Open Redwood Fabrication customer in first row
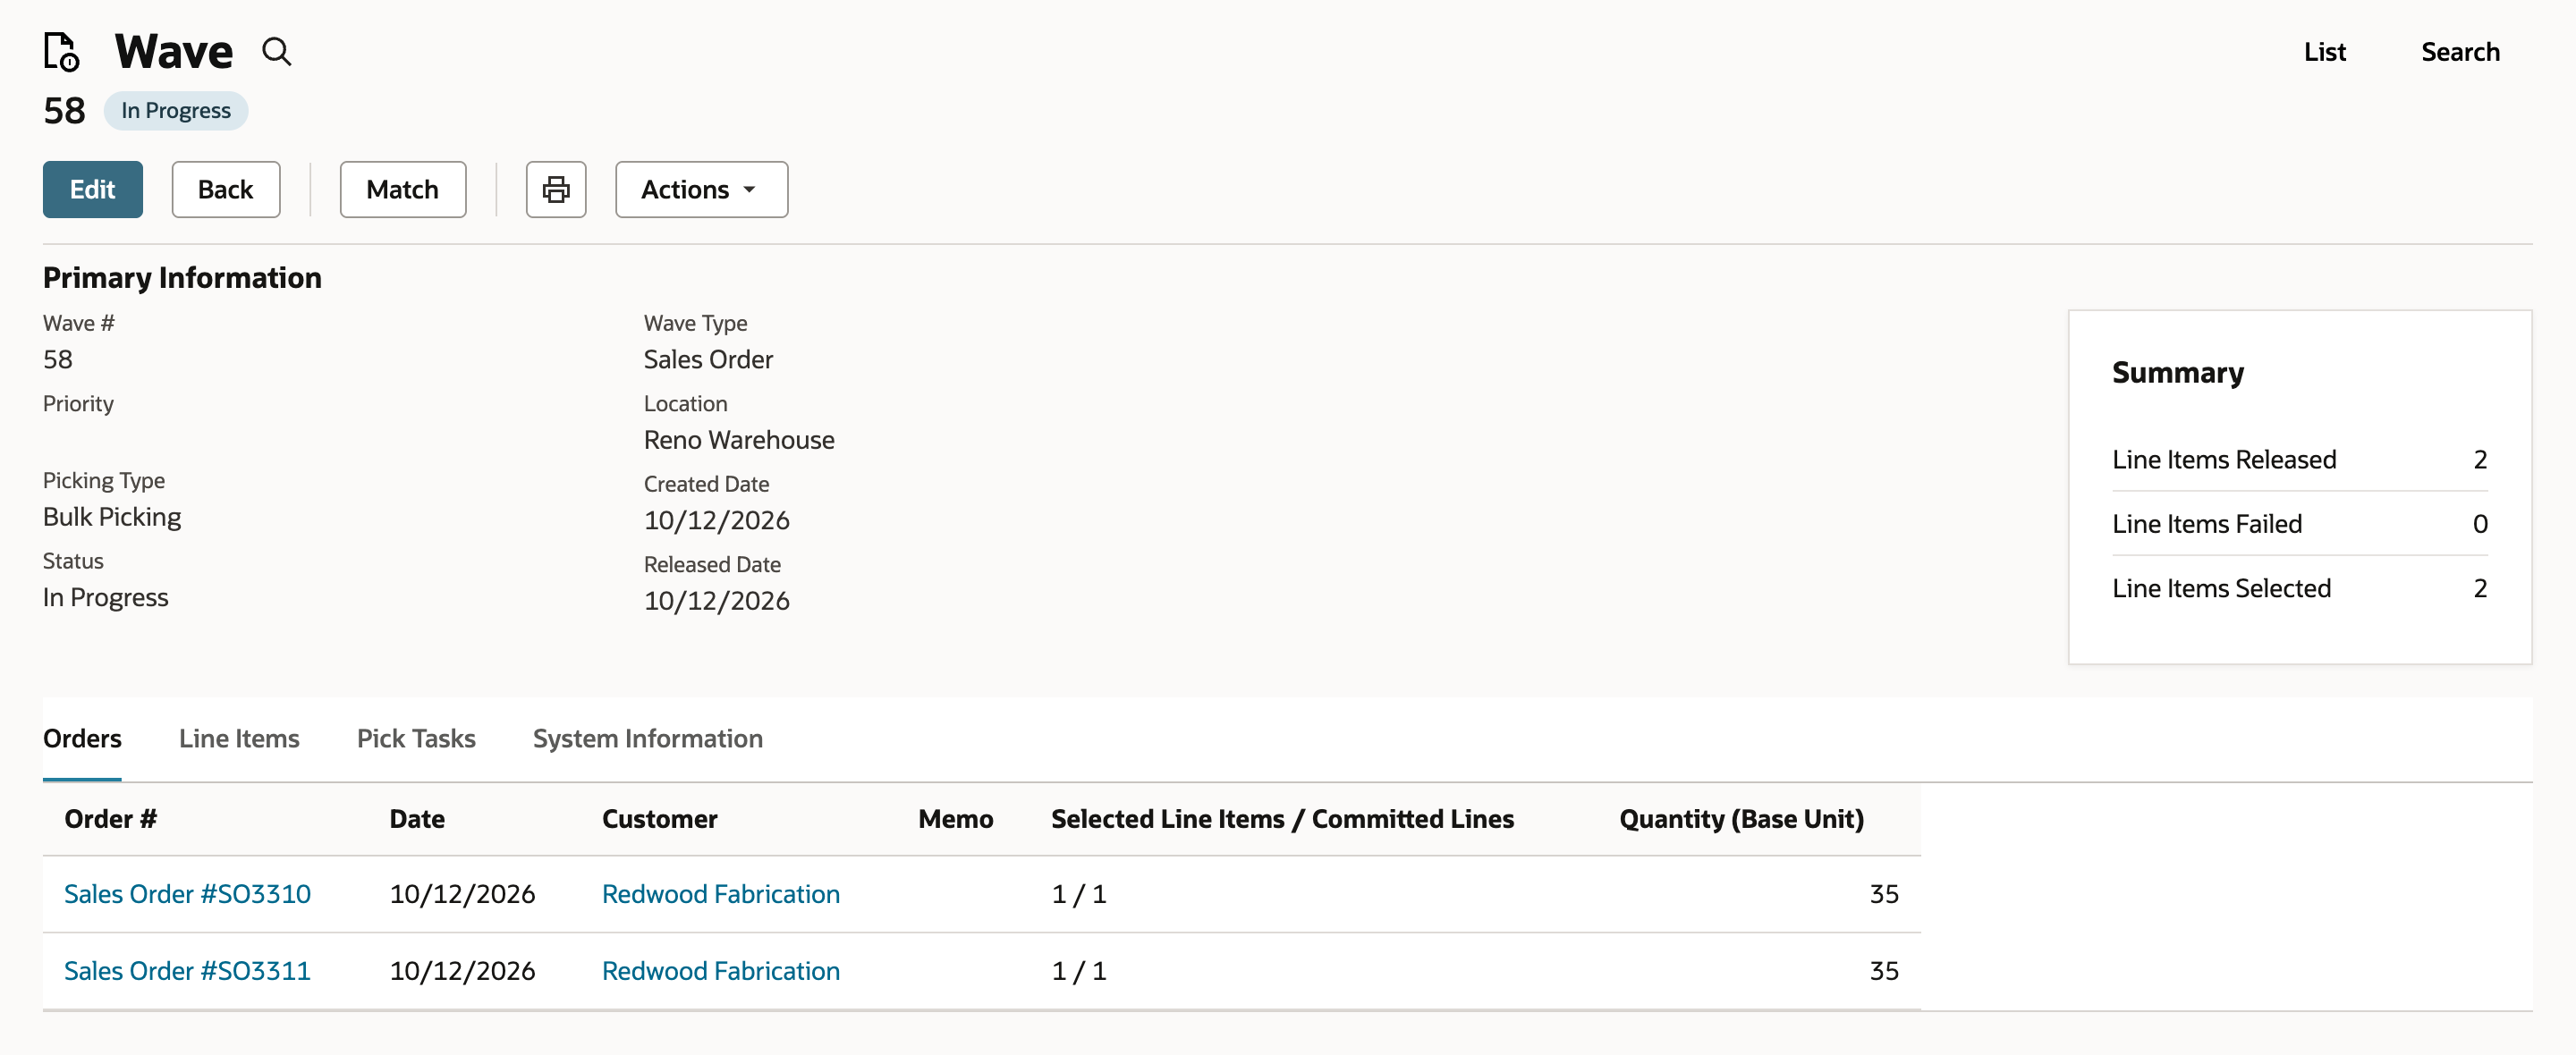The height and width of the screenshot is (1055, 2576). (x=721, y=894)
